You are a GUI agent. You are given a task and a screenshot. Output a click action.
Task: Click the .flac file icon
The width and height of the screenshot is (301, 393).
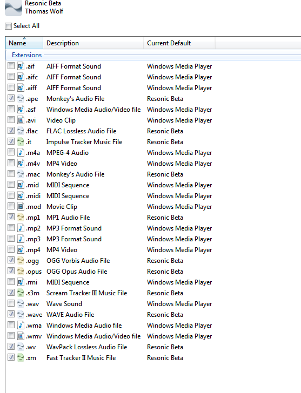point(21,131)
